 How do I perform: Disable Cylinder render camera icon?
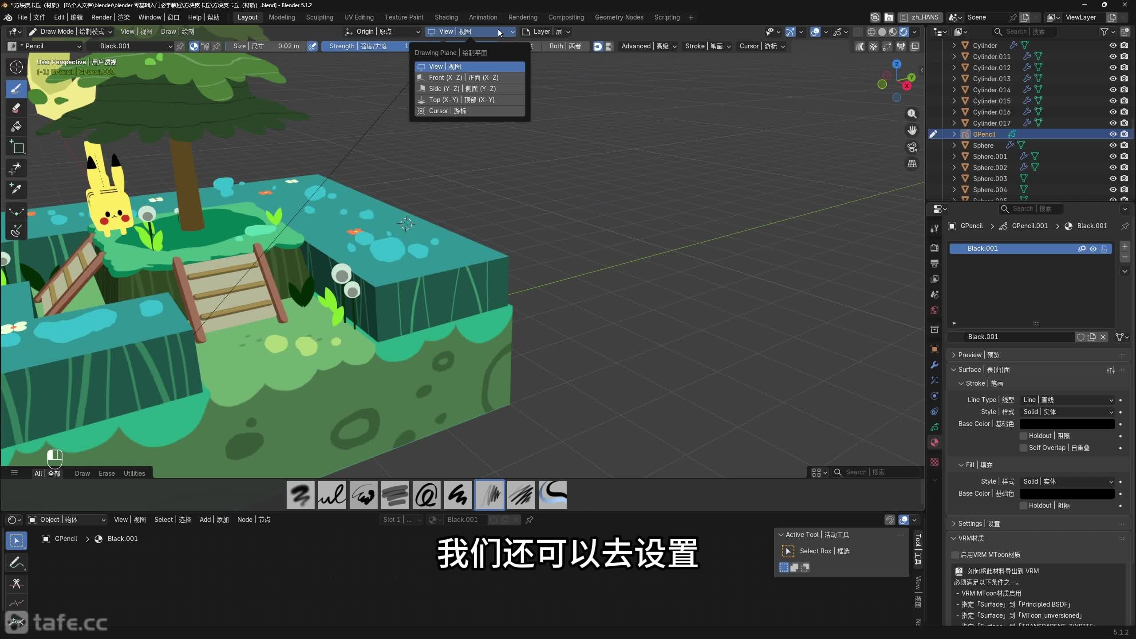(1124, 45)
